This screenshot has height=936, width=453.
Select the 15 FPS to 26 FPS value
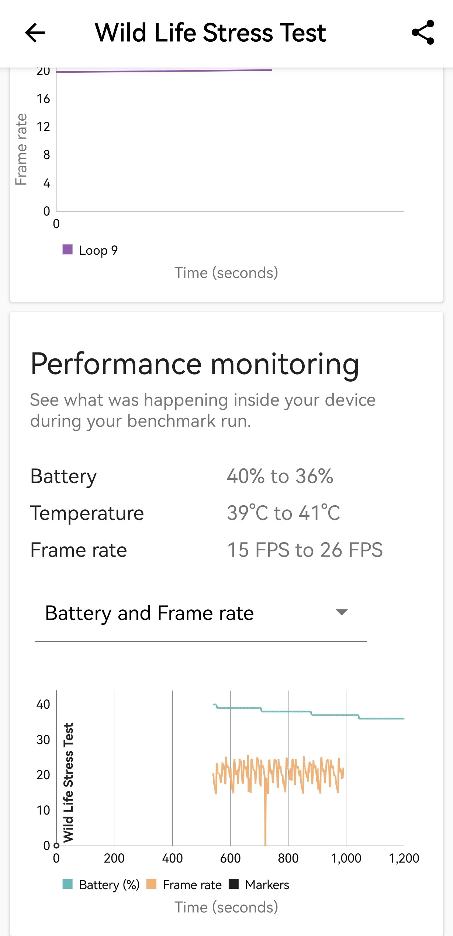coord(305,550)
